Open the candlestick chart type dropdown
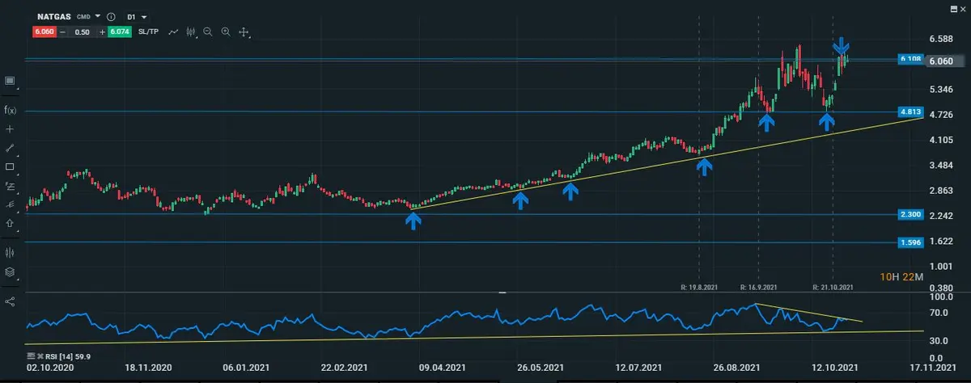The image size is (971, 383). (192, 32)
